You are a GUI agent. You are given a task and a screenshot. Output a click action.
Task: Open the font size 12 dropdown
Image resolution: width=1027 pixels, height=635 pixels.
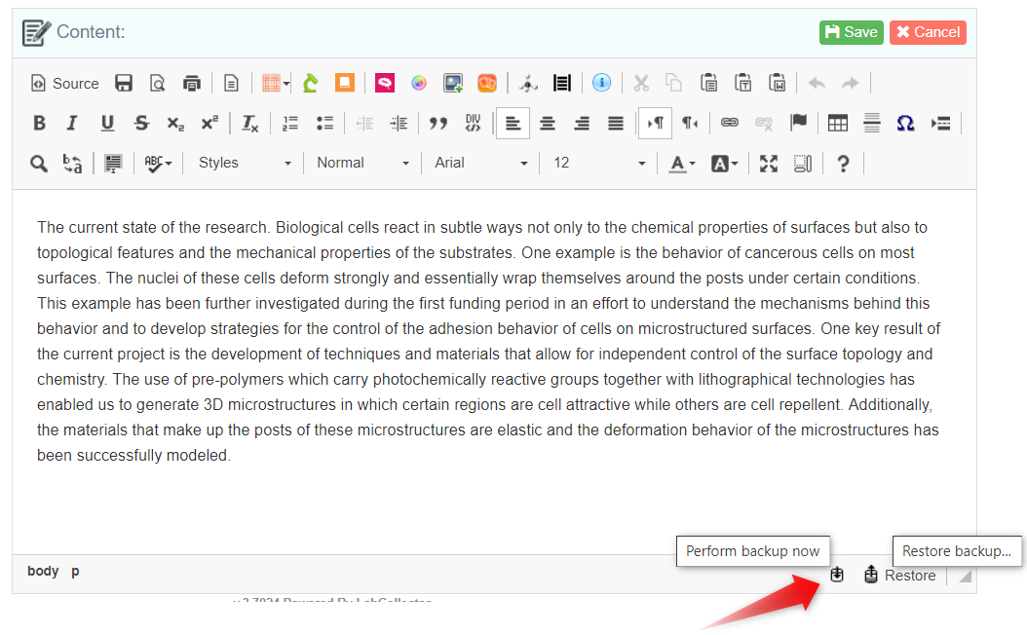coord(598,163)
